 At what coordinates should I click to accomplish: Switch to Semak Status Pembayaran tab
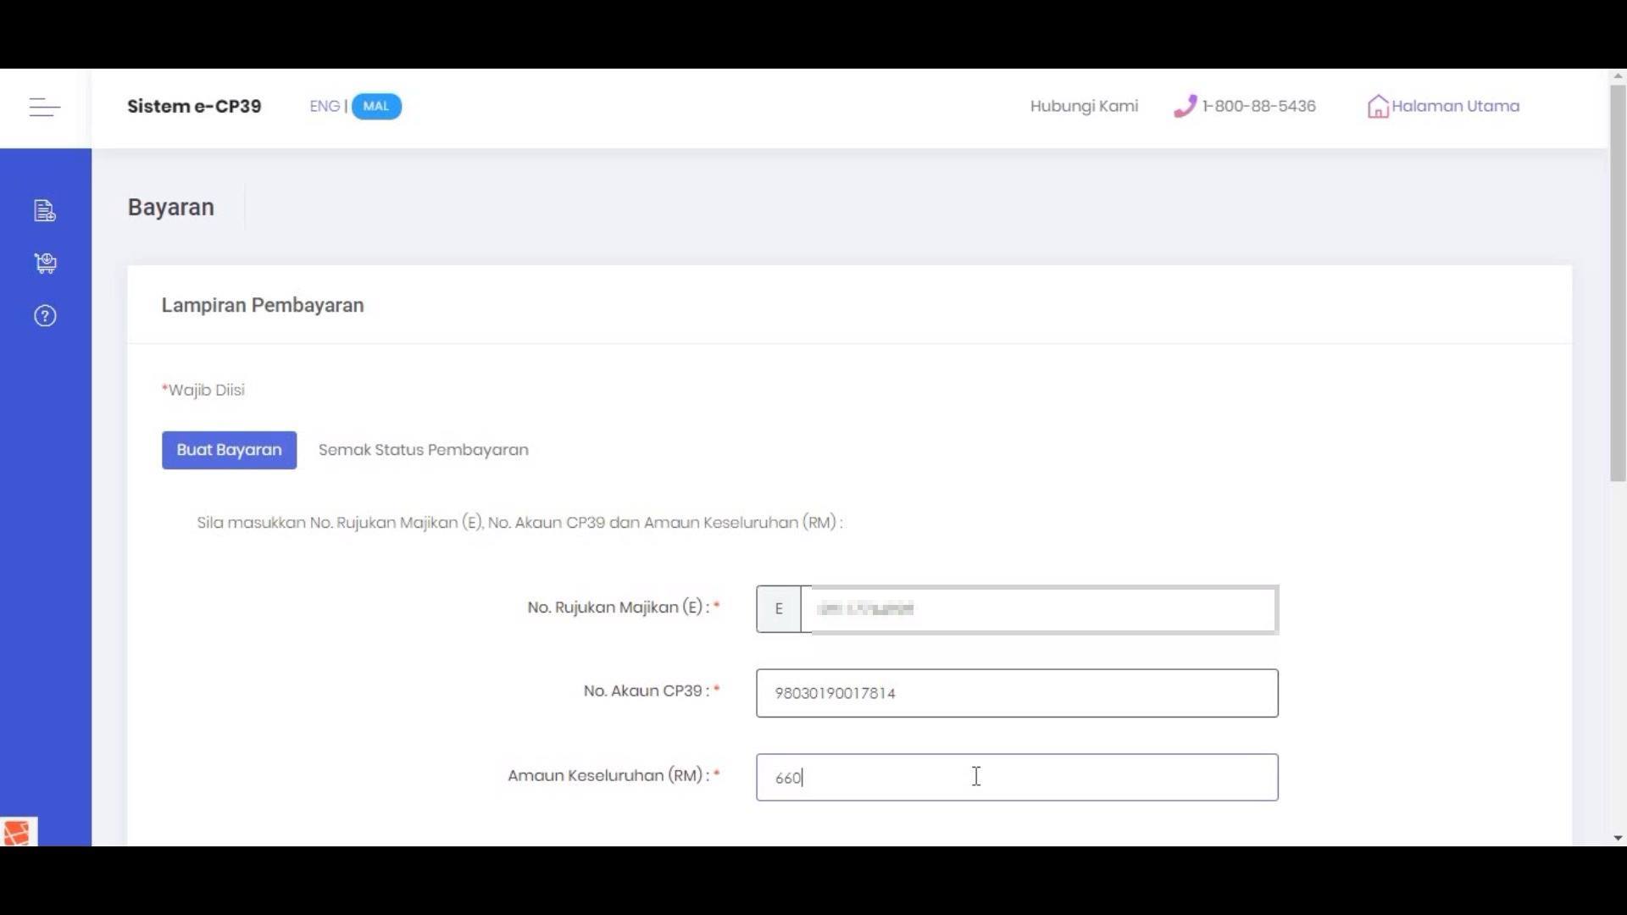[424, 450]
